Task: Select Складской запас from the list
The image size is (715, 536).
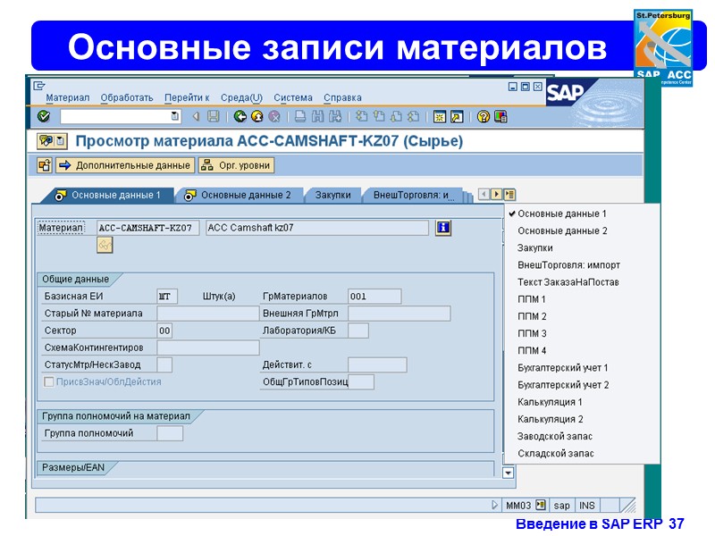Action: tap(555, 454)
